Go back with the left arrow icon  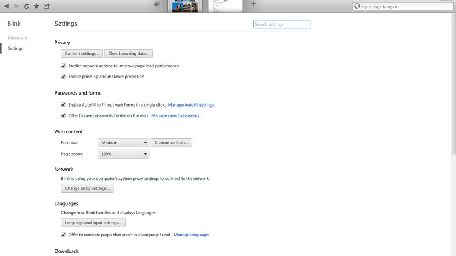coord(7,6)
